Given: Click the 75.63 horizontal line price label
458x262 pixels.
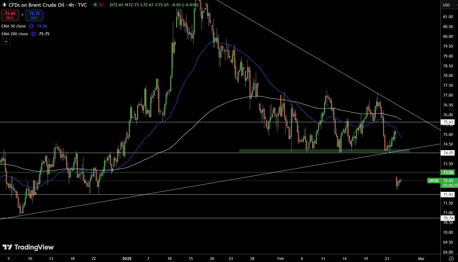Looking at the screenshot, I should (448, 122).
